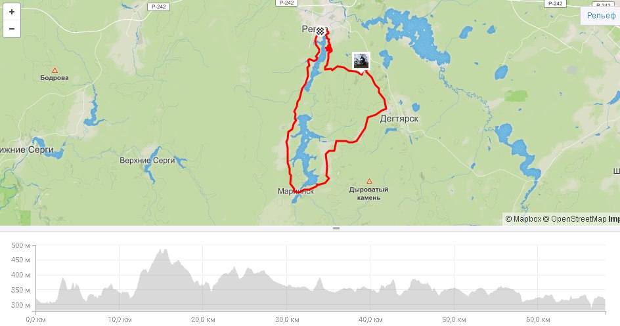The width and height of the screenshot is (620, 326).
Task: Click the Дегтярск town label
Action: click(x=399, y=119)
